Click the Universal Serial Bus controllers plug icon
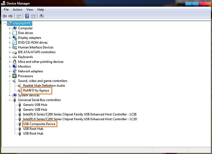The height and width of the screenshot is (154, 212). [15, 100]
